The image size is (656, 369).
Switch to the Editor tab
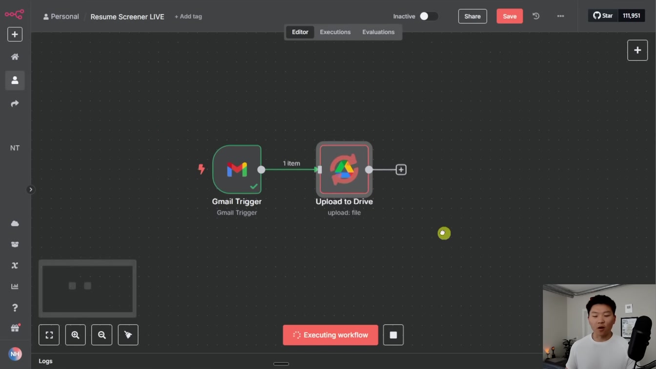coord(300,32)
